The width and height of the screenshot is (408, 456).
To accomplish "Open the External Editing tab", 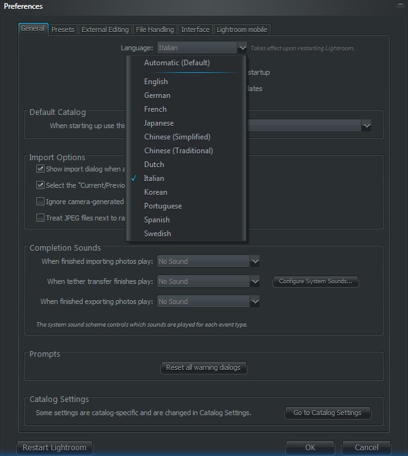I will click(105, 30).
